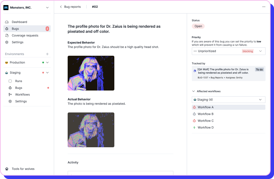Click the Staging Bugs bug icon
The height and width of the screenshot is (179, 274).
(x=10, y=88)
